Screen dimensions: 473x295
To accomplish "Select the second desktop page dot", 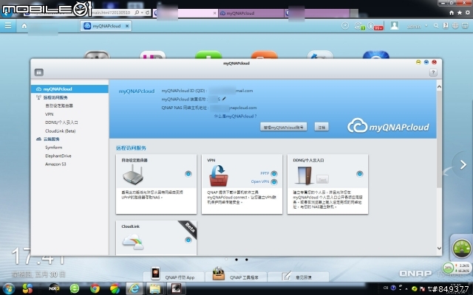I will 236,260.
